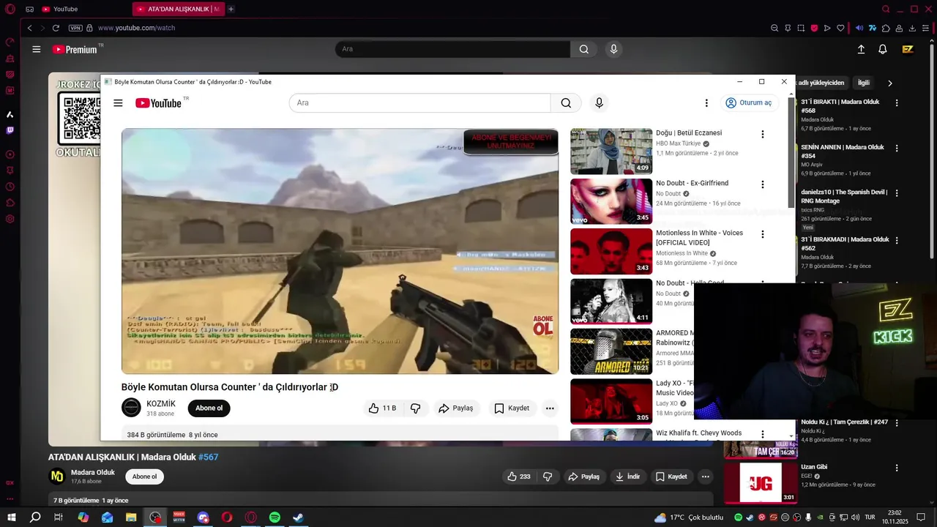
Task: Open the YouTube upload/create icon
Action: point(861,49)
